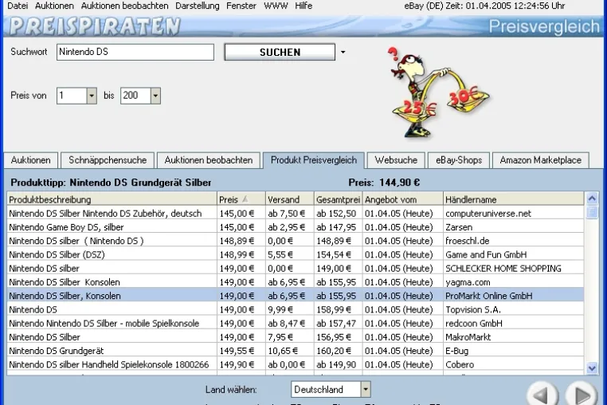Sort by Produktbeschreibung column header
This screenshot has height=405, width=607.
point(112,199)
